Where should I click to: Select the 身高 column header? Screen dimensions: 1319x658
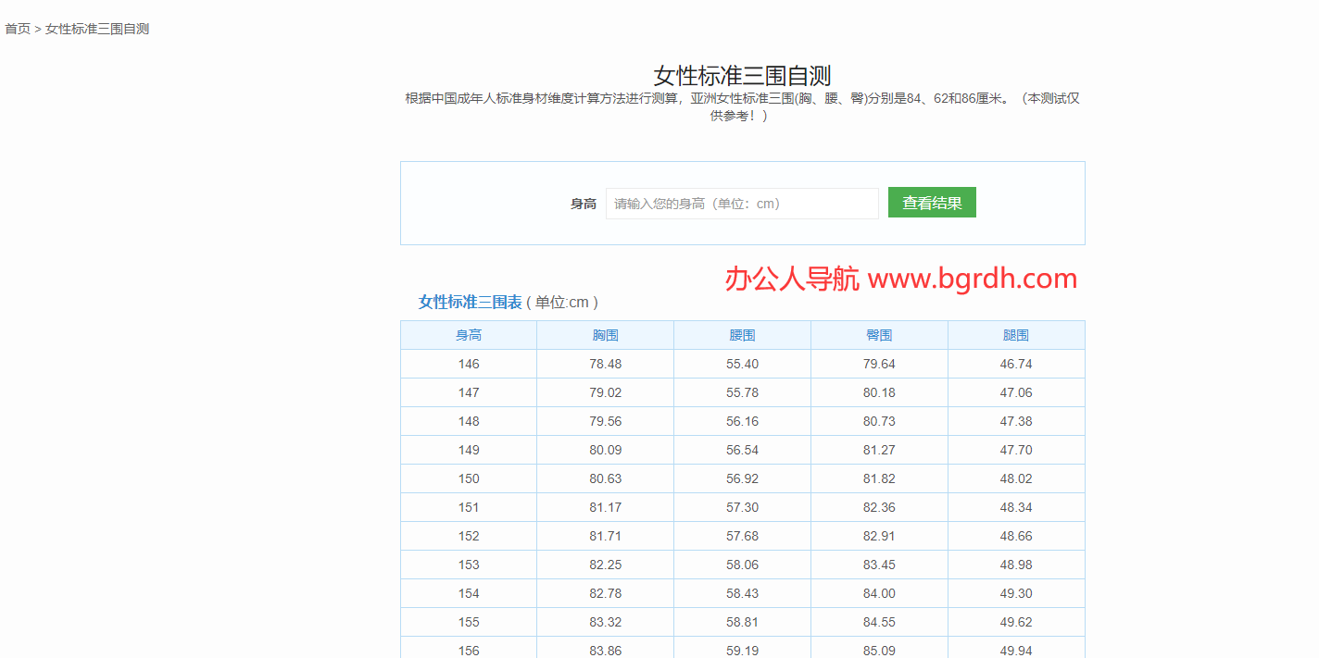468,334
